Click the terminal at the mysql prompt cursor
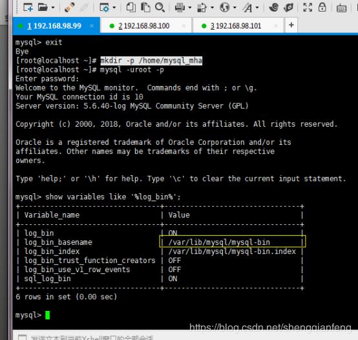 coord(47,315)
